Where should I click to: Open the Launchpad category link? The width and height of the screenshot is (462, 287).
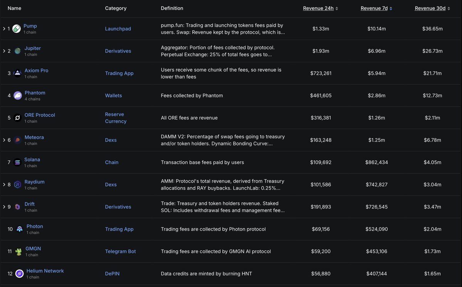(x=118, y=29)
